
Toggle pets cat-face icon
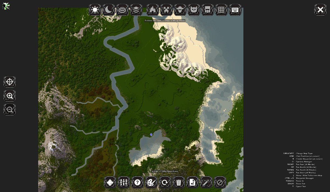coord(194,10)
